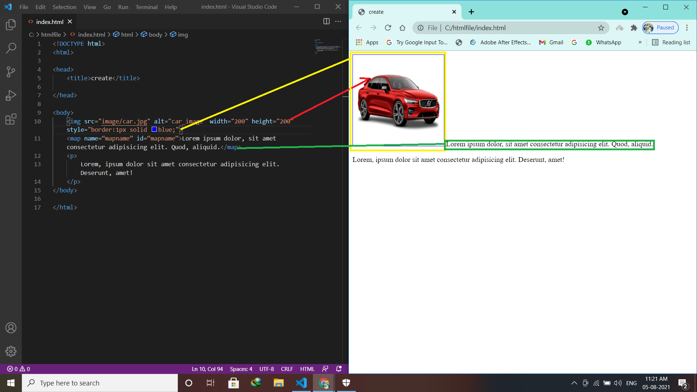
Task: Click the blue color swatch in code
Action: 154,130
